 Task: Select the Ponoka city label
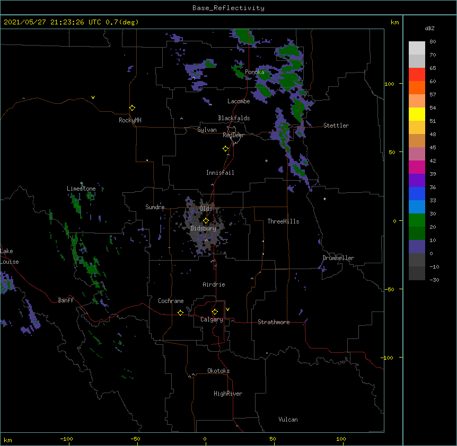click(254, 72)
